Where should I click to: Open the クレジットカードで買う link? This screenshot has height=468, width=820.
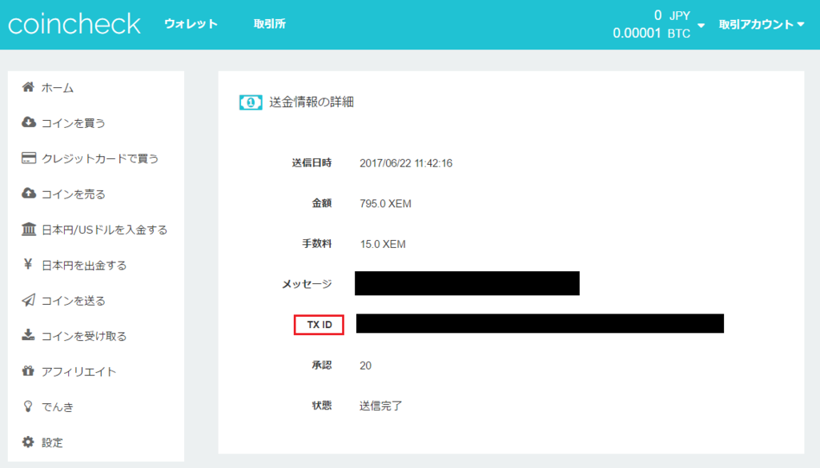100,158
